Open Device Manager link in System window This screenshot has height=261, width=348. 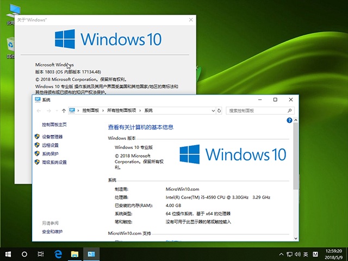[x=52, y=136]
